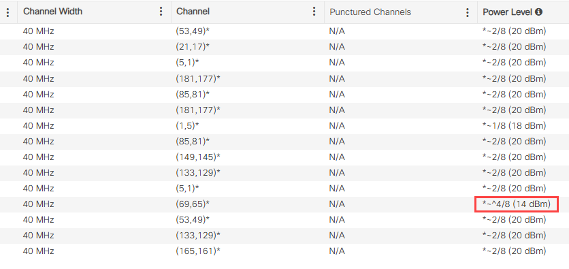Select the highlighted 4/8 (14 dBm) power cell
569x269 pixels.
517,204
